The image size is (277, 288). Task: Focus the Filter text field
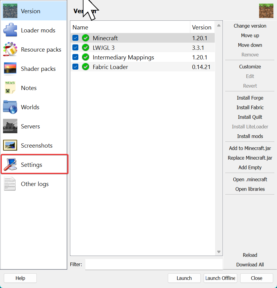coord(154,264)
